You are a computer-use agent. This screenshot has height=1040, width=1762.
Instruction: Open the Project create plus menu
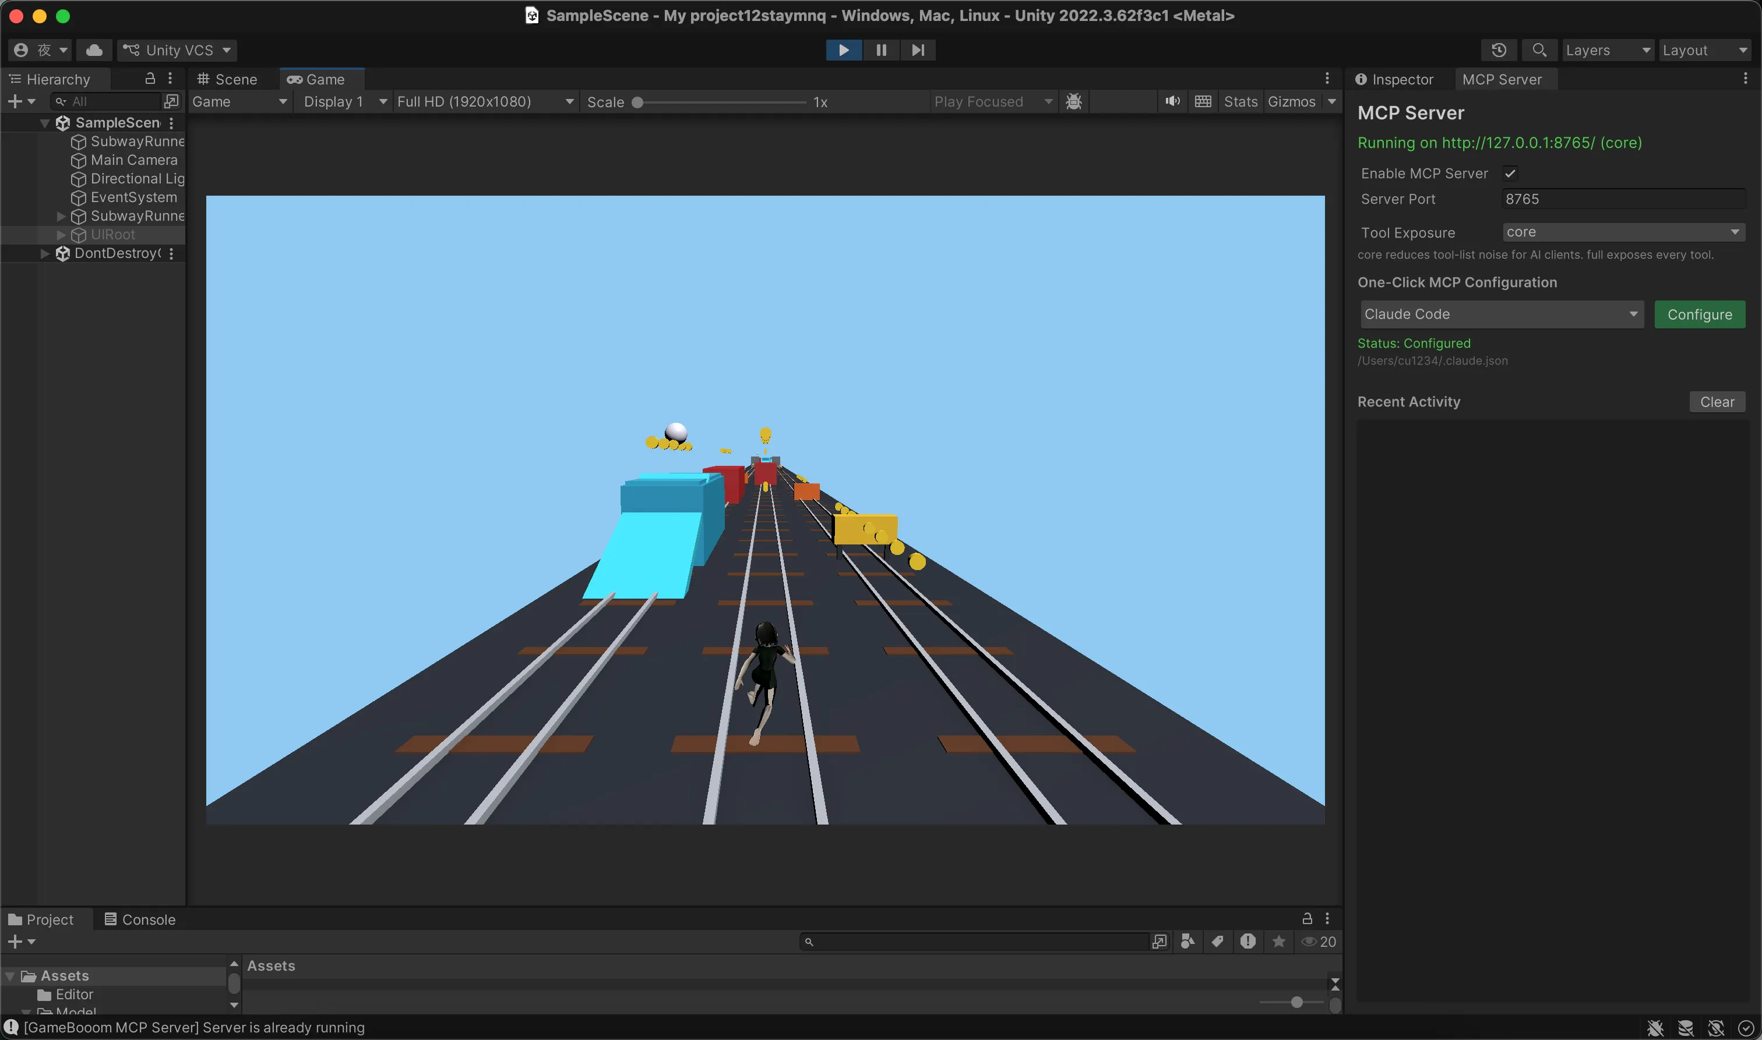21,942
